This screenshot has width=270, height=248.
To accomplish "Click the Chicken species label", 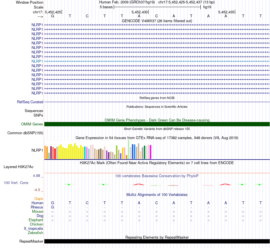I will pyautogui.click(x=36, y=224).
